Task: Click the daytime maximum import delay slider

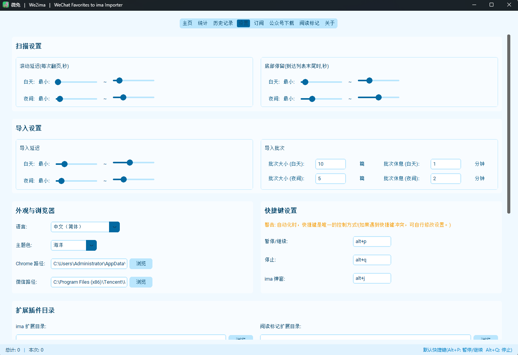Action: [x=134, y=163]
